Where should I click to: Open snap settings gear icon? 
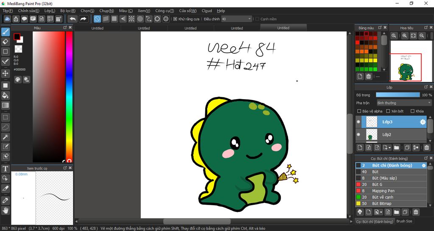tap(166, 19)
